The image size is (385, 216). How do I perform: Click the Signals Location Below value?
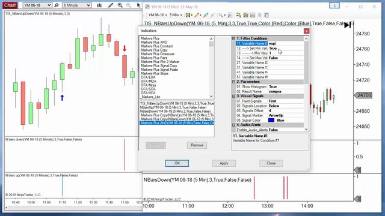tap(286, 106)
